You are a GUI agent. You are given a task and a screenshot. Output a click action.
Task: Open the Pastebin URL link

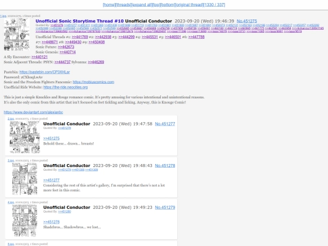click(x=44, y=72)
